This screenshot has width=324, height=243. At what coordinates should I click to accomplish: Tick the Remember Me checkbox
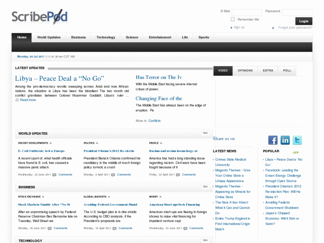tap(233, 19)
